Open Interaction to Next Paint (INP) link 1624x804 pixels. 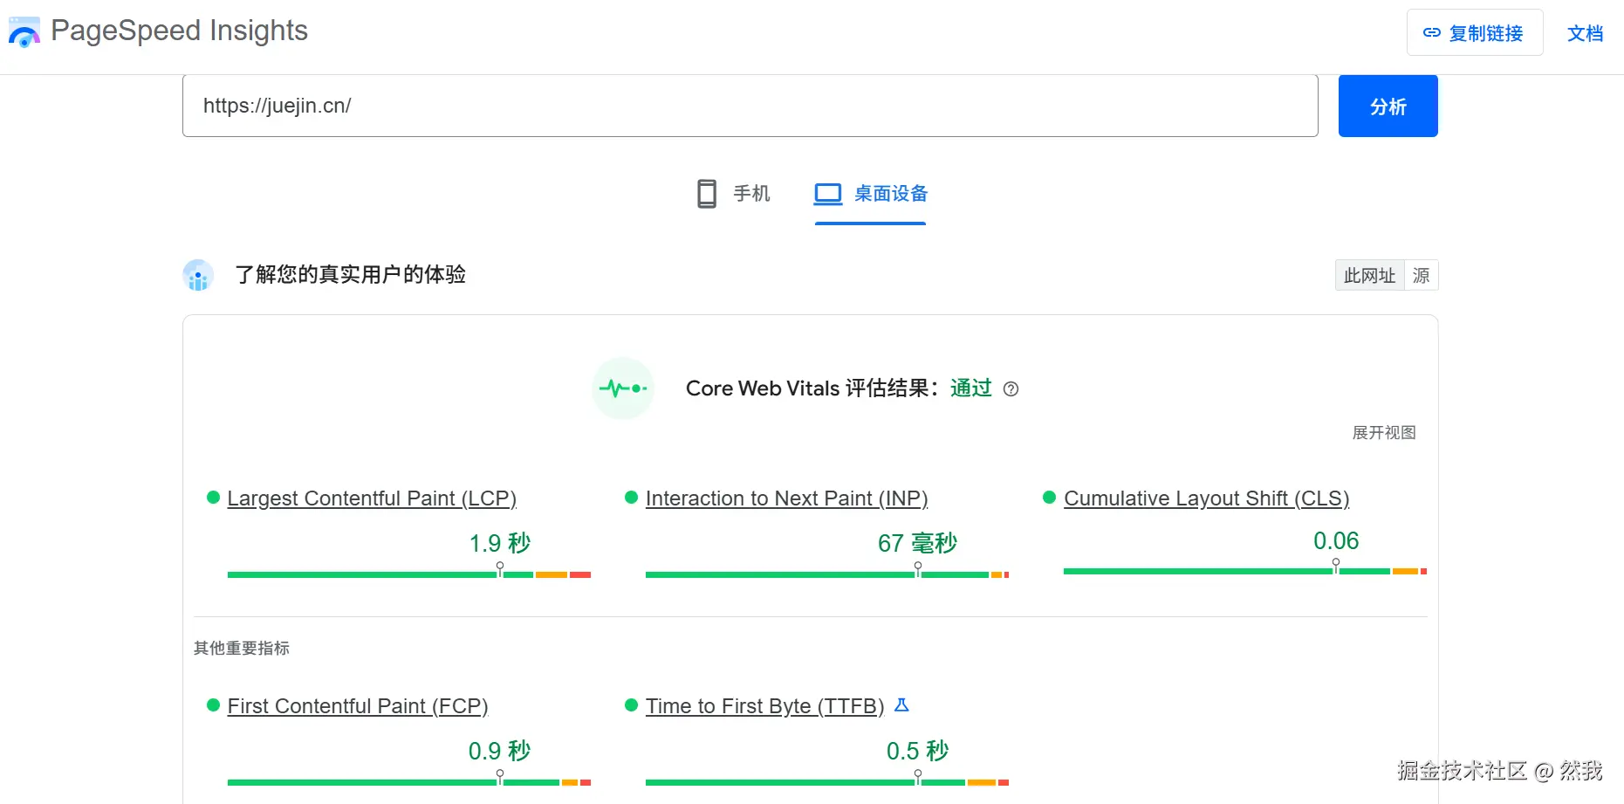point(786,498)
